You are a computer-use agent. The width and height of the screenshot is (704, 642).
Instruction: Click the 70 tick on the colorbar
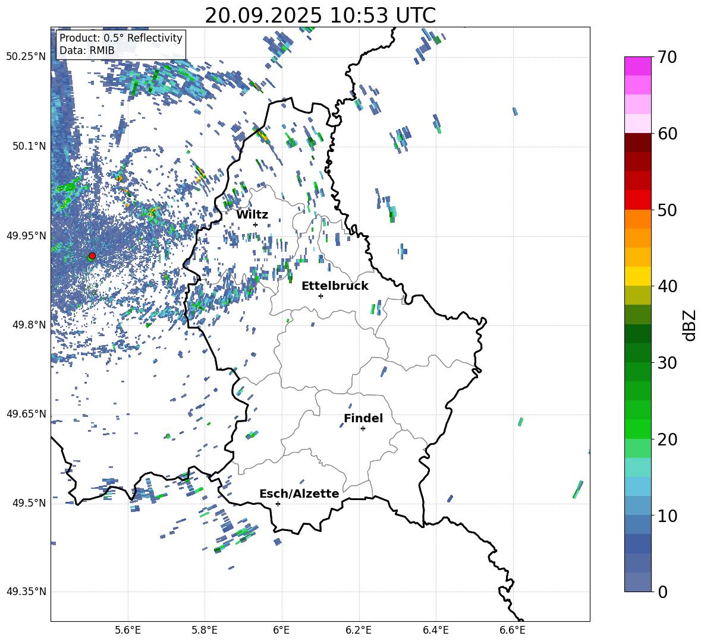tap(667, 57)
